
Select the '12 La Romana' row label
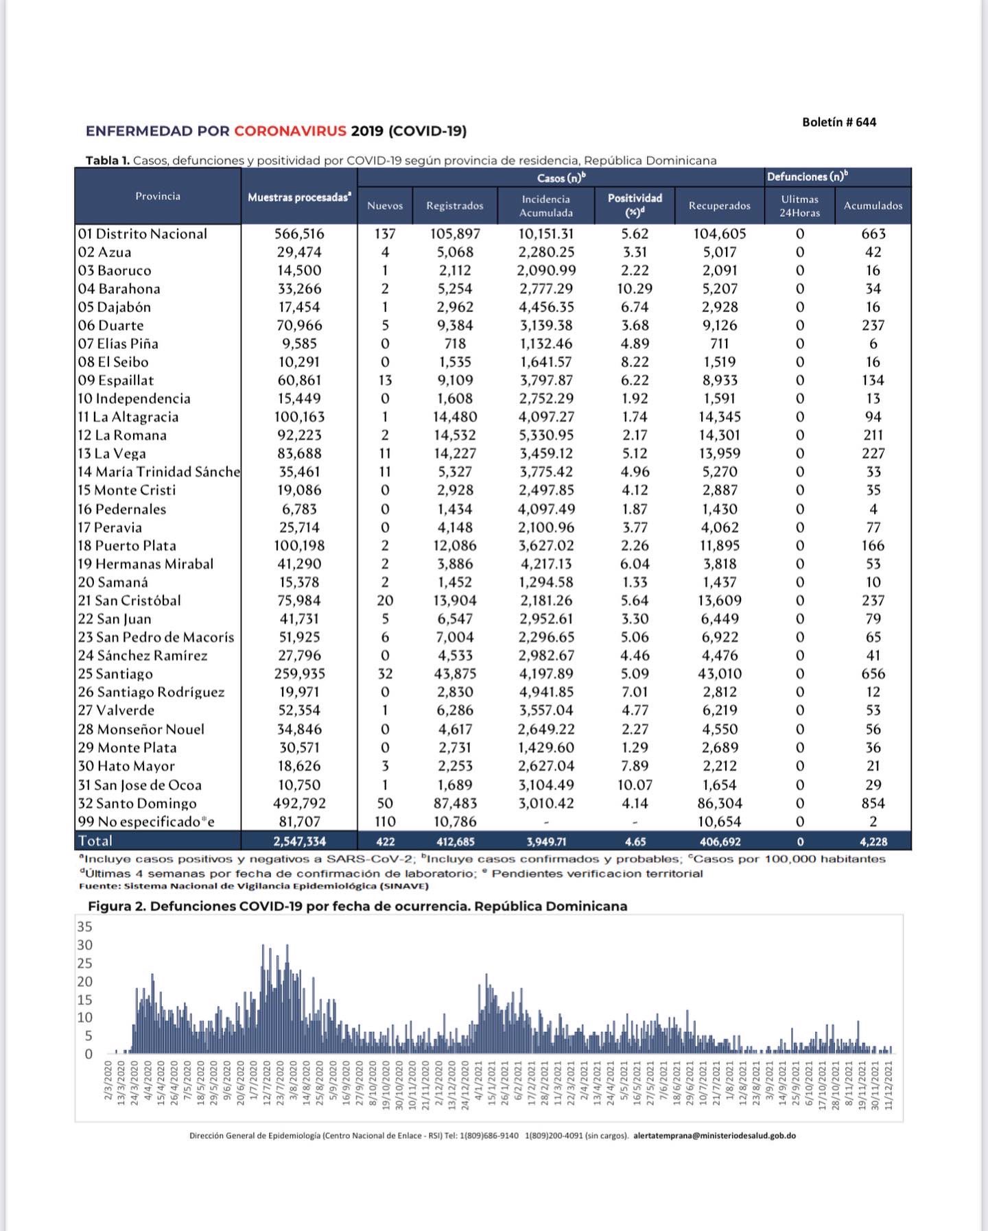(x=122, y=435)
